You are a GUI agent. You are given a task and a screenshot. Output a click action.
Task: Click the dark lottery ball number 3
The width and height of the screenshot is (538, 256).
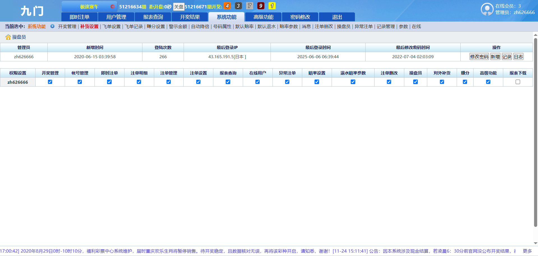coord(238,6)
